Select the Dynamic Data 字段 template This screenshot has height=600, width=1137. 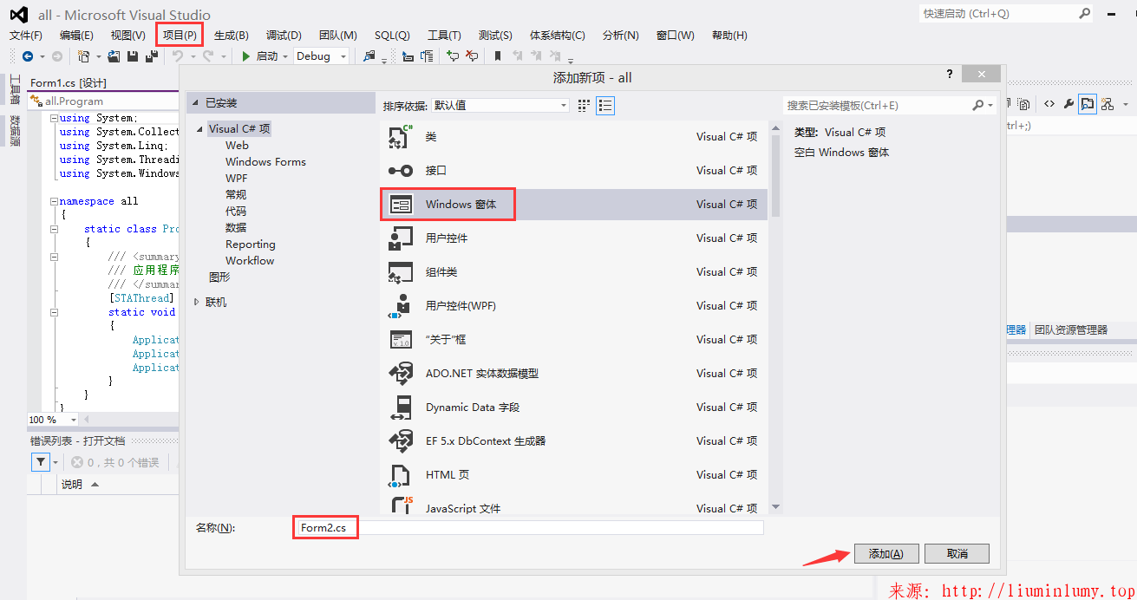tap(573, 408)
